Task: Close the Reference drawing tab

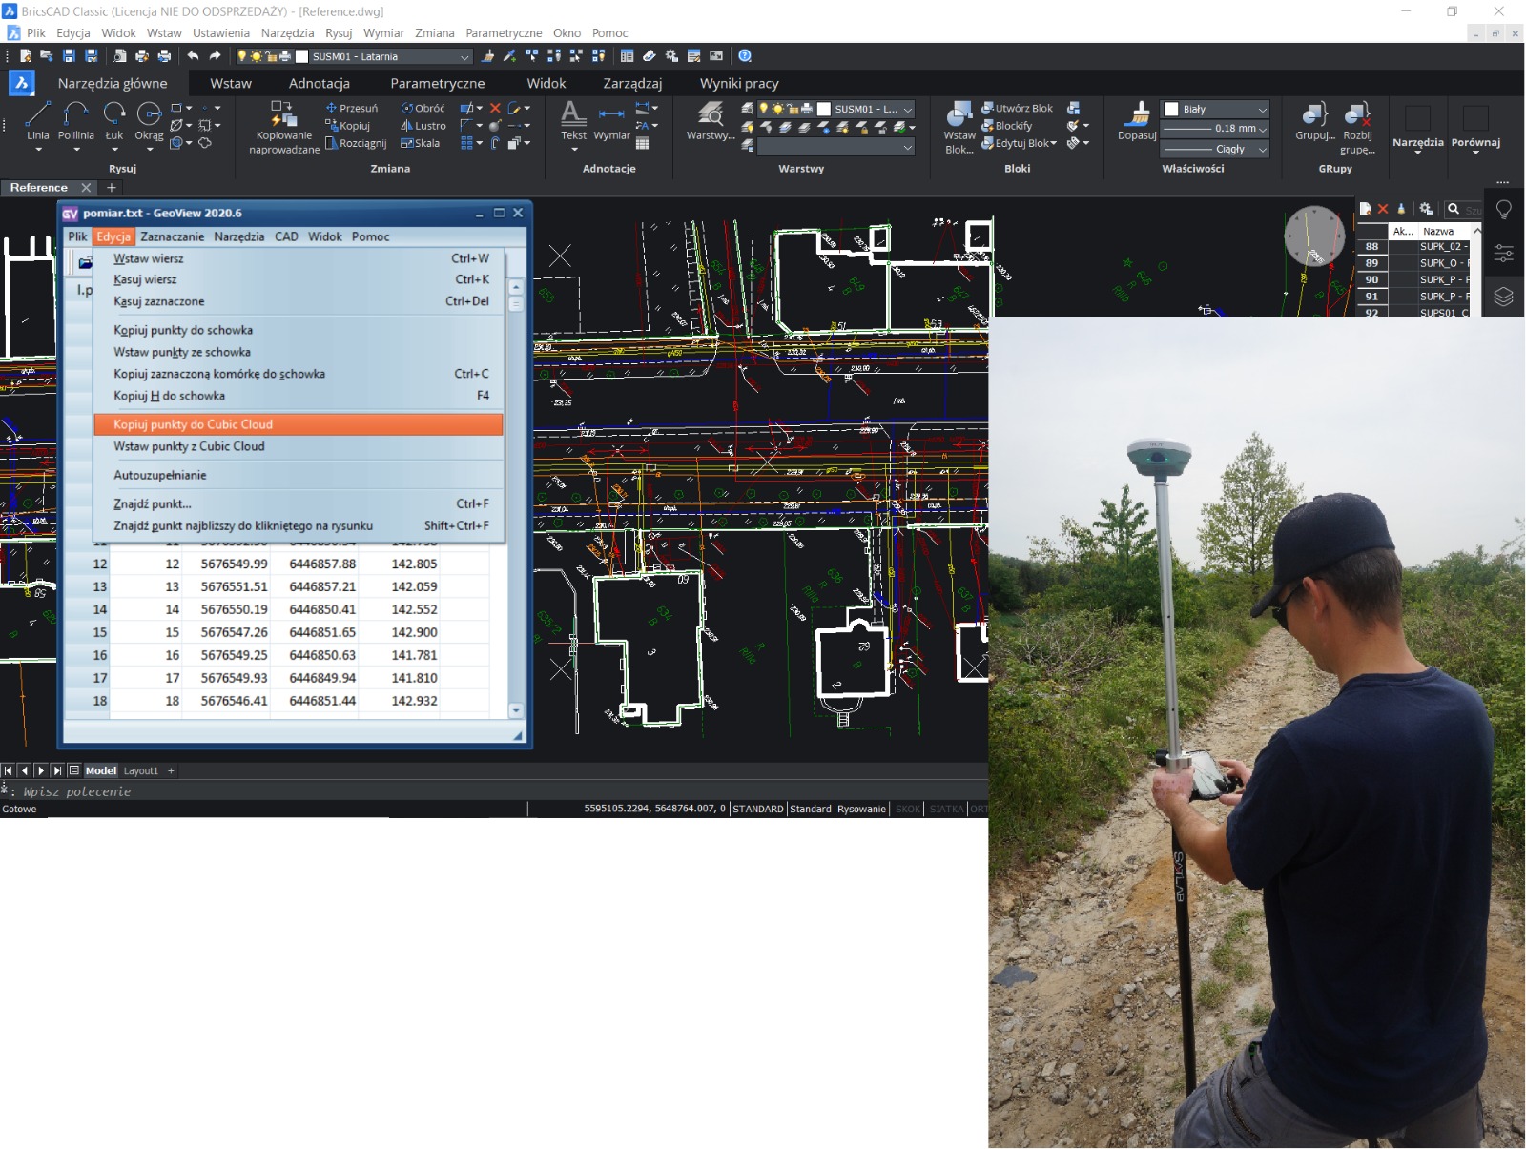Action: (86, 188)
